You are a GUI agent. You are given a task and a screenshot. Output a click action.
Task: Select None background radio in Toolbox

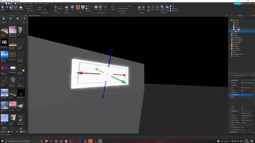(21, 132)
